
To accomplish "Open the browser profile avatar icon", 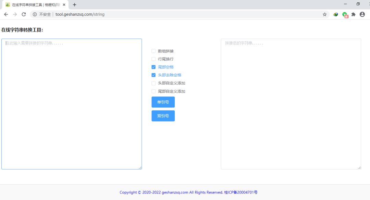I will pos(362,14).
